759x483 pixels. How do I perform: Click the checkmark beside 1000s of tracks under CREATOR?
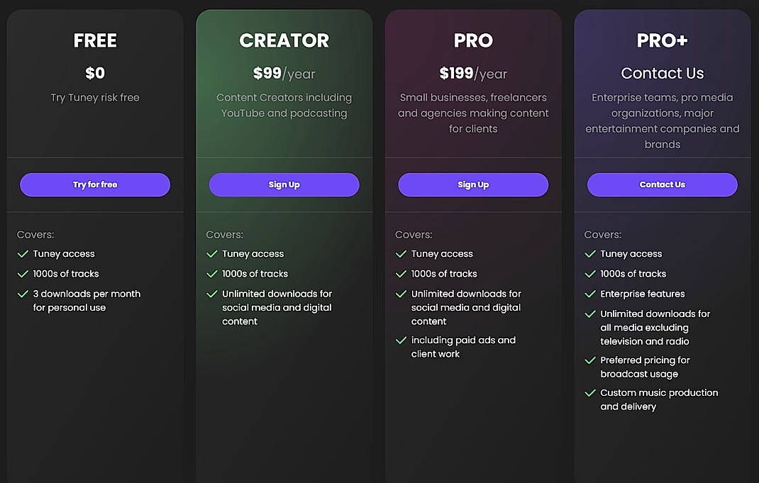pos(211,273)
